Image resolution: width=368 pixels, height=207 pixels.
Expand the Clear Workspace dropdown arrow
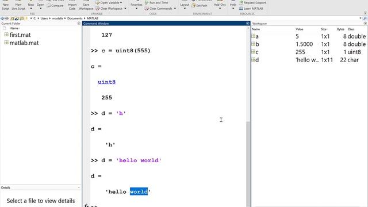click(x=125, y=9)
